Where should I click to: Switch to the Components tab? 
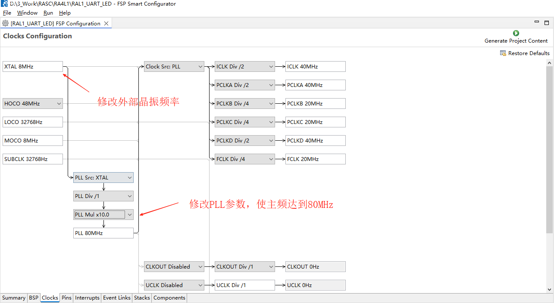pos(169,298)
